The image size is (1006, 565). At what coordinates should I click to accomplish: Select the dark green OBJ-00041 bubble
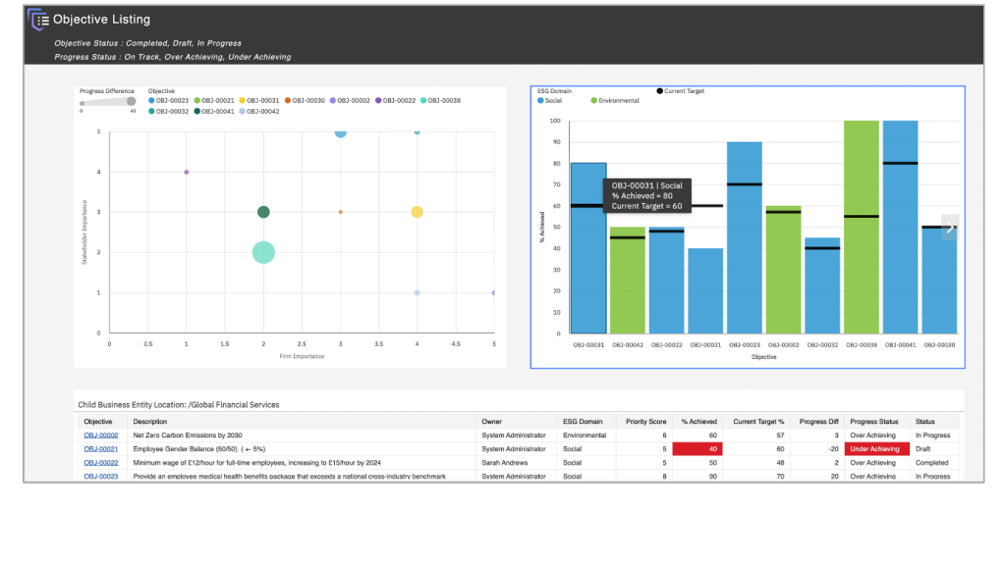[x=263, y=212]
